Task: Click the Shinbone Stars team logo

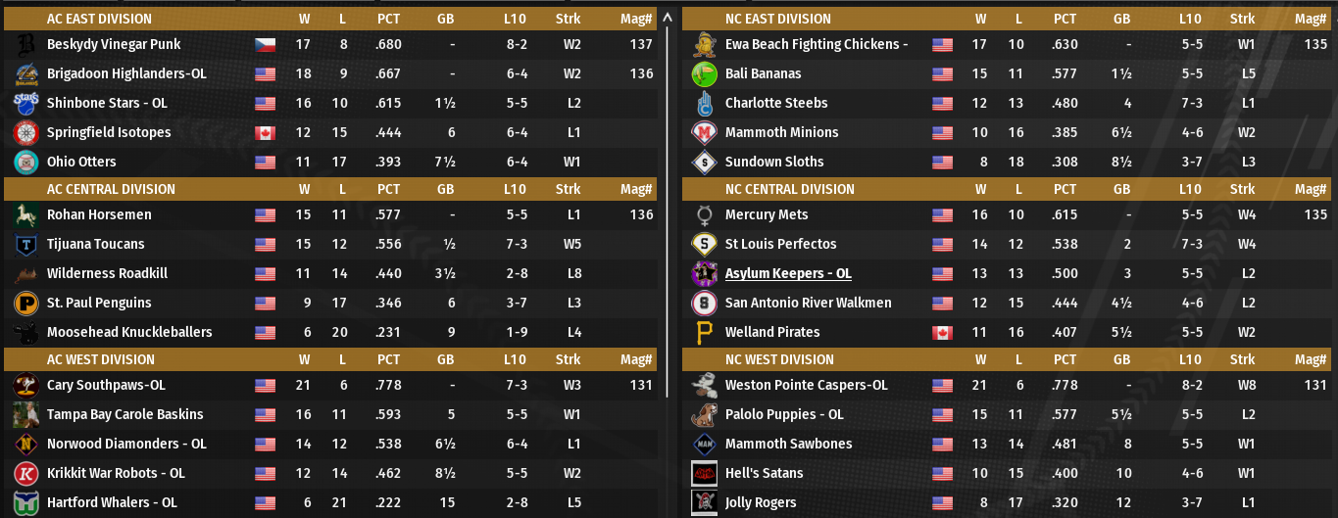Action: pyautogui.click(x=25, y=103)
